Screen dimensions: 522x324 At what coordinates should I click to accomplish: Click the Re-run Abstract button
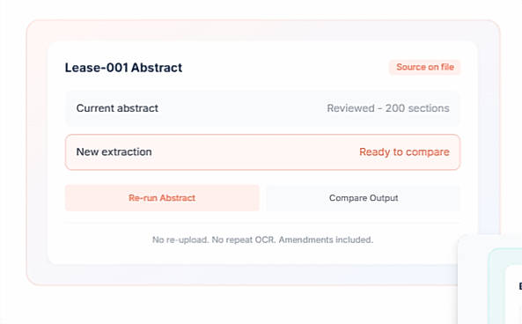tap(162, 198)
